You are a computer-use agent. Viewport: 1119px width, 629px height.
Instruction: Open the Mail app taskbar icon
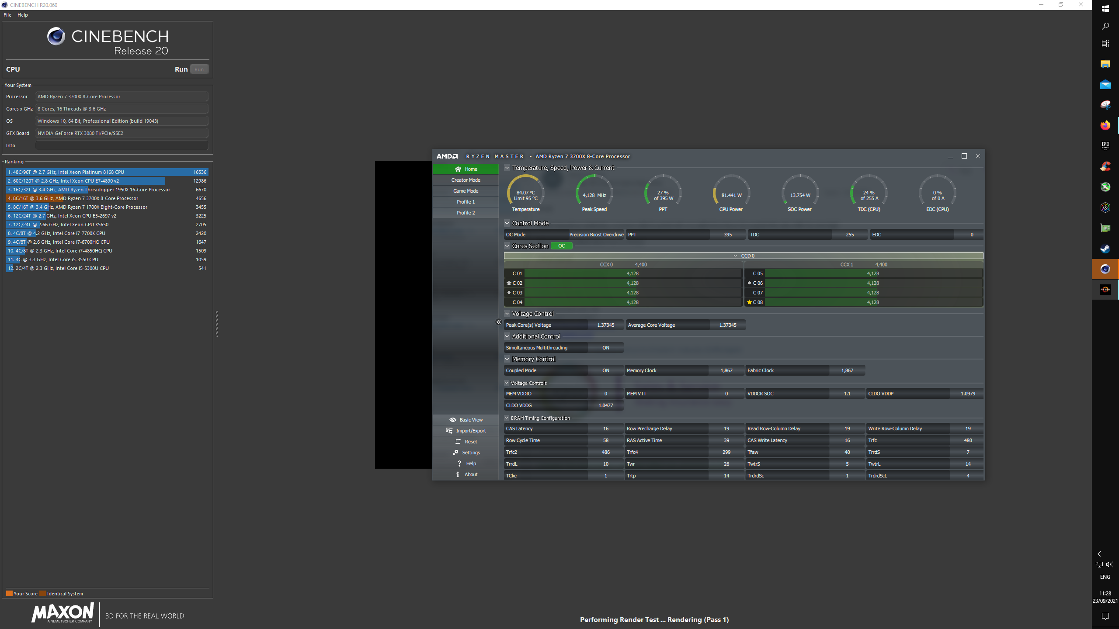click(1105, 84)
